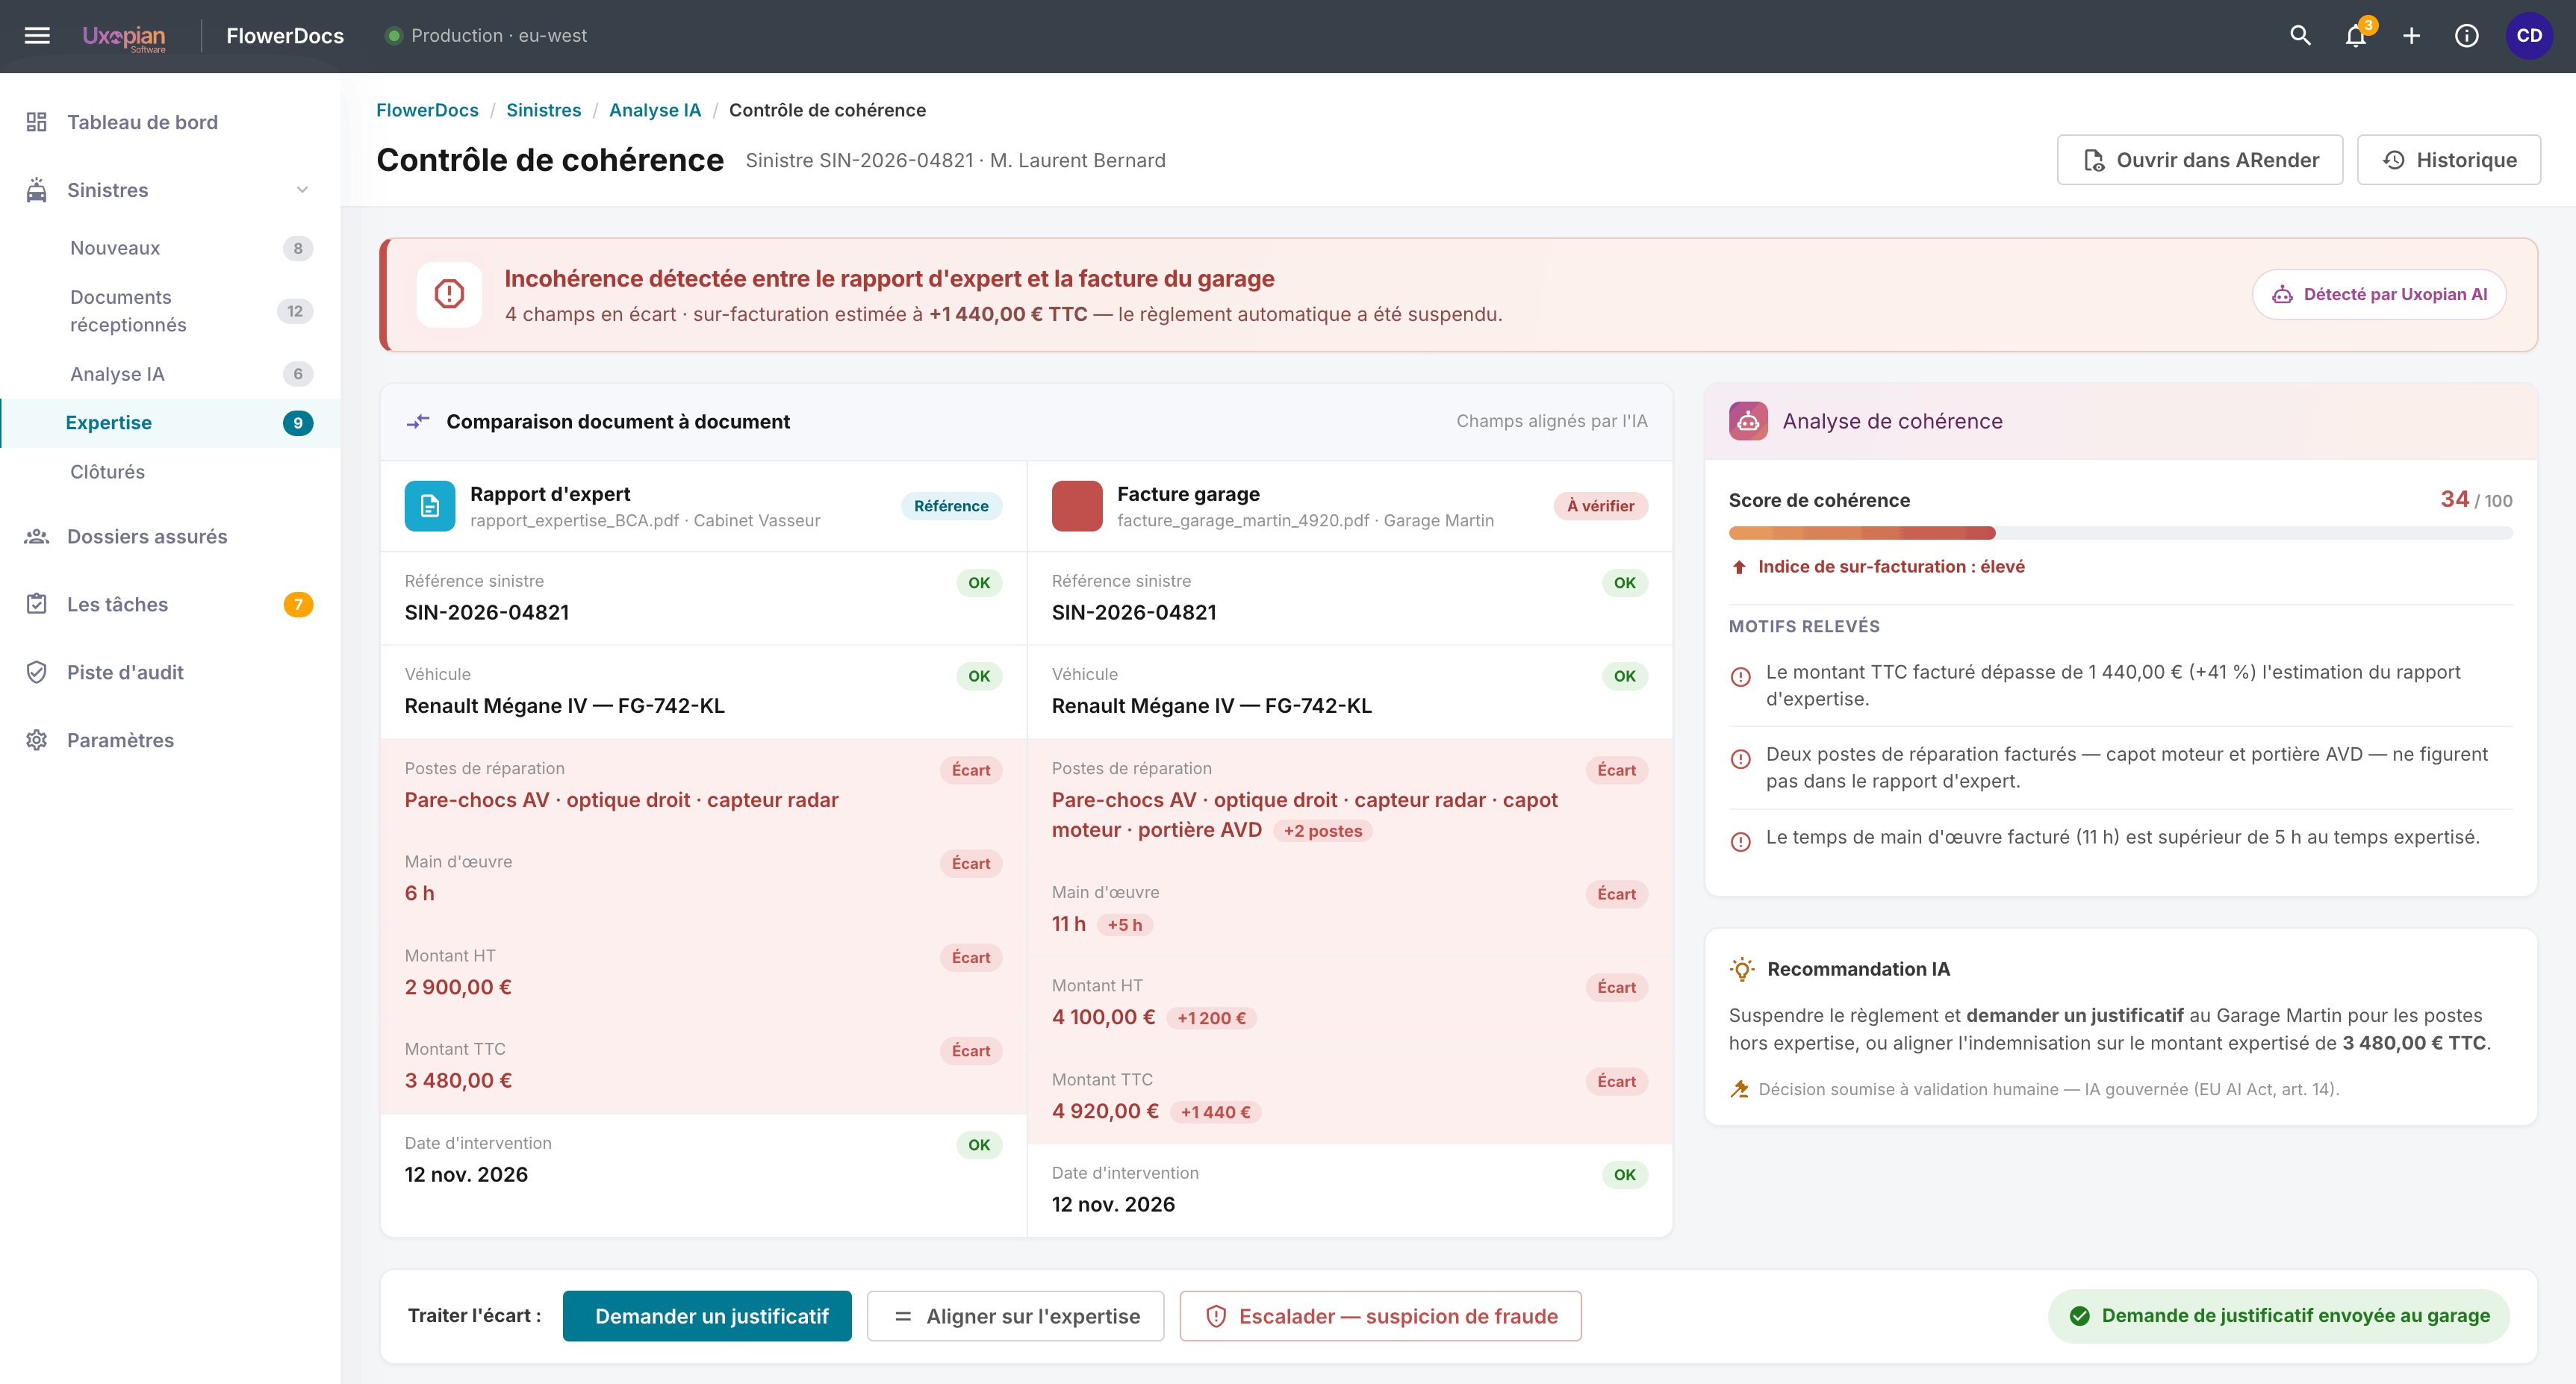Image resolution: width=2576 pixels, height=1384 pixels.
Task: Click the Les tâches clipboard icon
Action: tap(37, 604)
